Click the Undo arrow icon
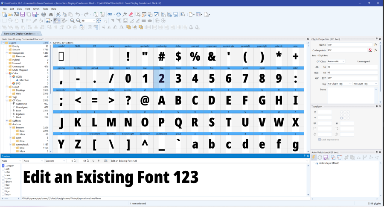384x207 pixels. click(x=78, y=15)
